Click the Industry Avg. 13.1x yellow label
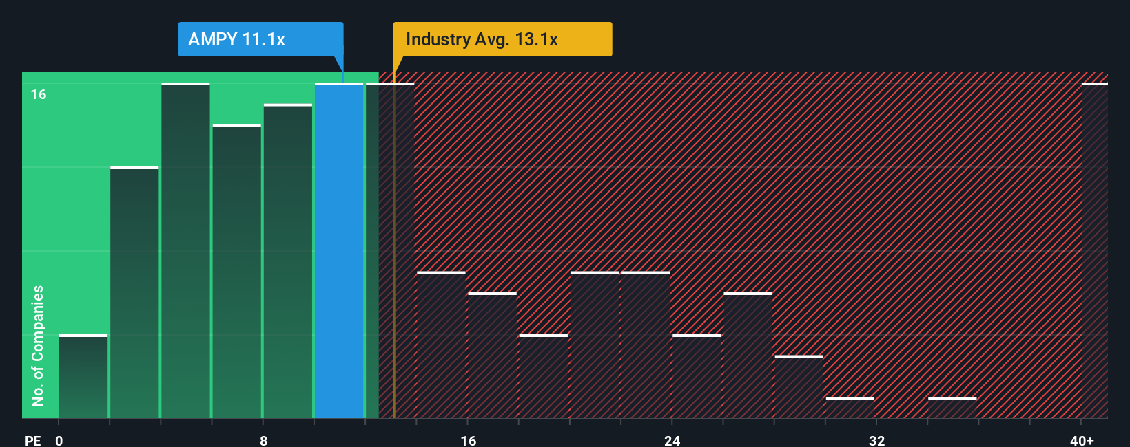The image size is (1130, 447). tap(502, 39)
